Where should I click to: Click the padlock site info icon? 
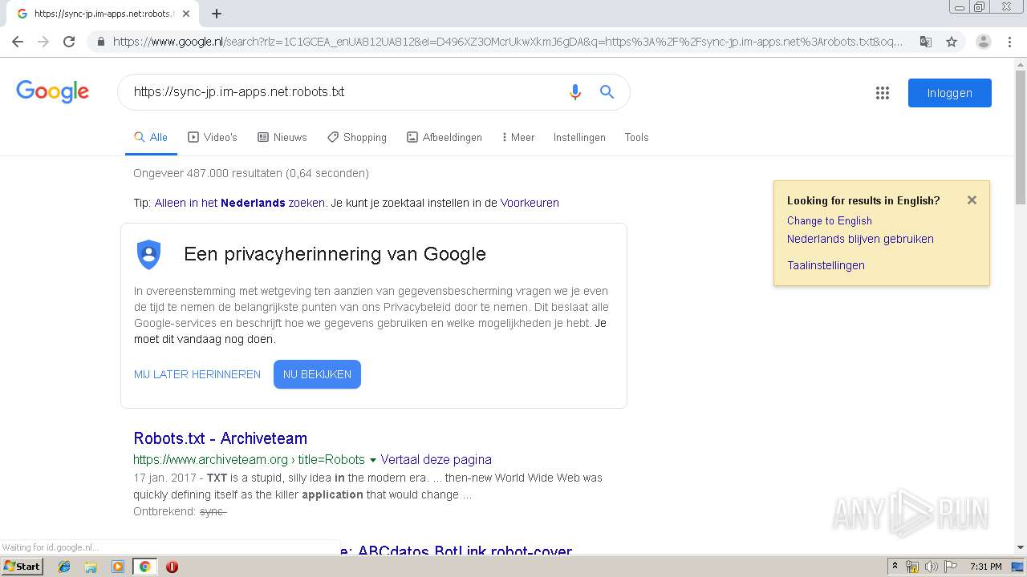pos(100,42)
